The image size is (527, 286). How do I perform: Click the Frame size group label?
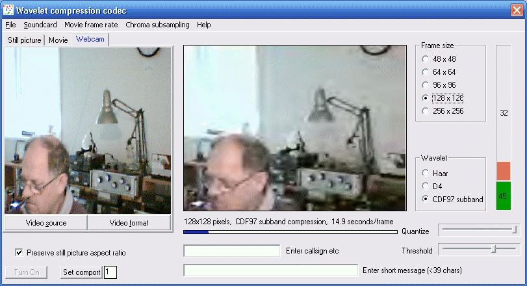pos(437,45)
